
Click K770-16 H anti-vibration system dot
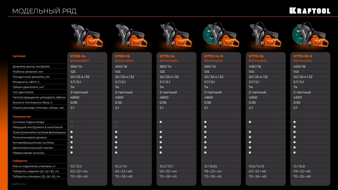point(295,142)
